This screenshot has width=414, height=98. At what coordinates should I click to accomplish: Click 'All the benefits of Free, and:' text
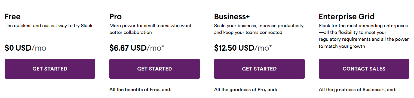(x=140, y=89)
